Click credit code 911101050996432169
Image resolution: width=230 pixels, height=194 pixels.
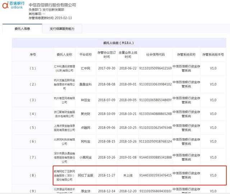156,68
